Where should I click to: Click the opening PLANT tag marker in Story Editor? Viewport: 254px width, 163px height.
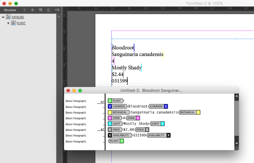(x=116, y=101)
